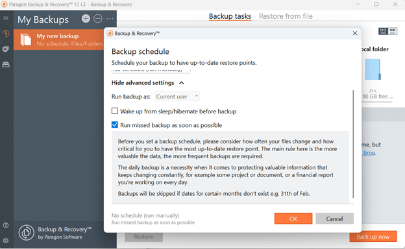The image size is (405, 249).
Task: Cancel the Backup schedule dialog
Action: 334,219
